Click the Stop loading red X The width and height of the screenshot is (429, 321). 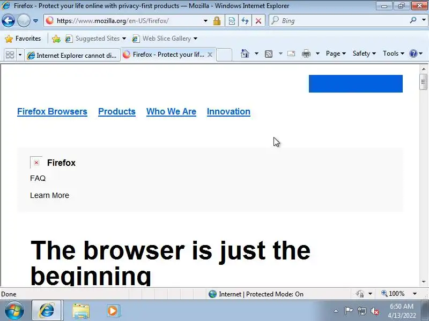pos(258,21)
